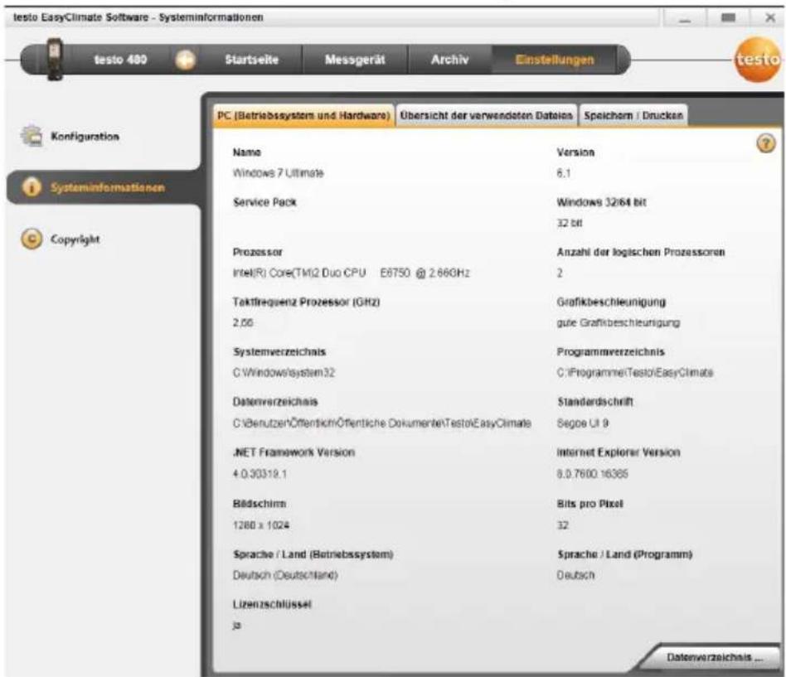The image size is (786, 677).
Task: Open the Konfiguration sidebar entry
Action: coord(85,136)
